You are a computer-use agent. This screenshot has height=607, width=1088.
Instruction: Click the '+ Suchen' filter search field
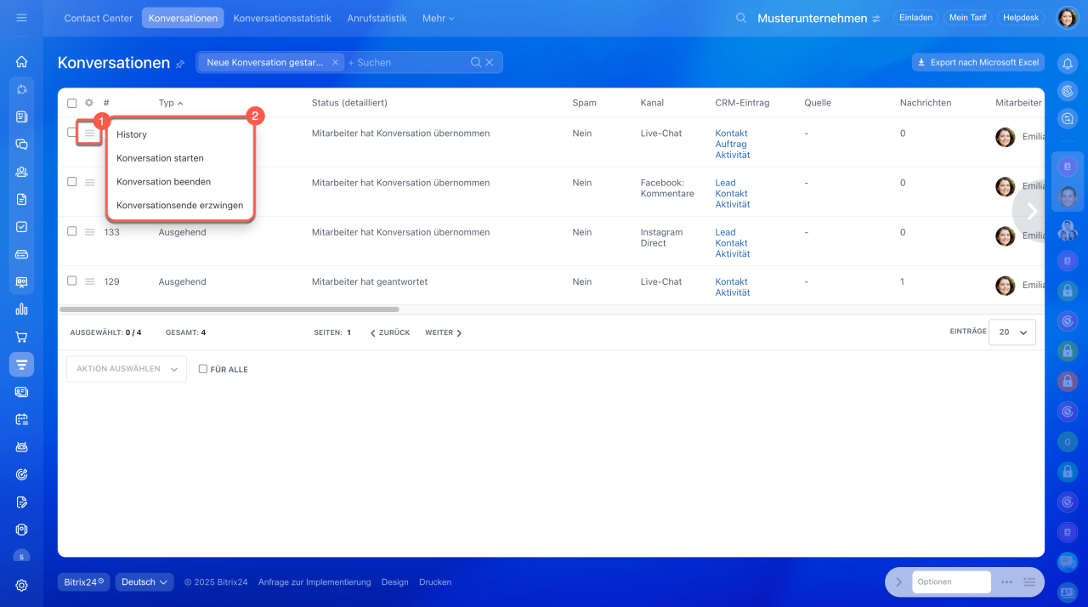[x=406, y=62]
